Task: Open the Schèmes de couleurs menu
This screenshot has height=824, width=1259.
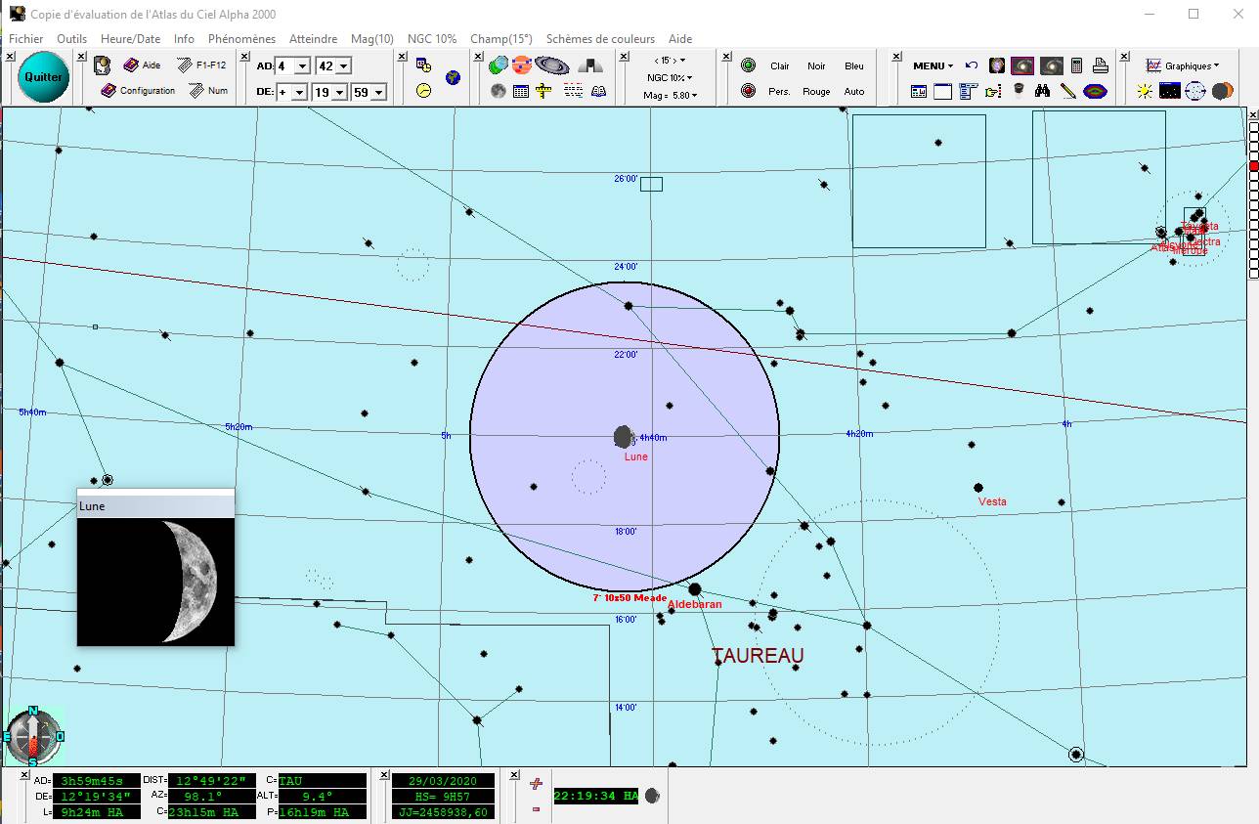Action: (600, 39)
